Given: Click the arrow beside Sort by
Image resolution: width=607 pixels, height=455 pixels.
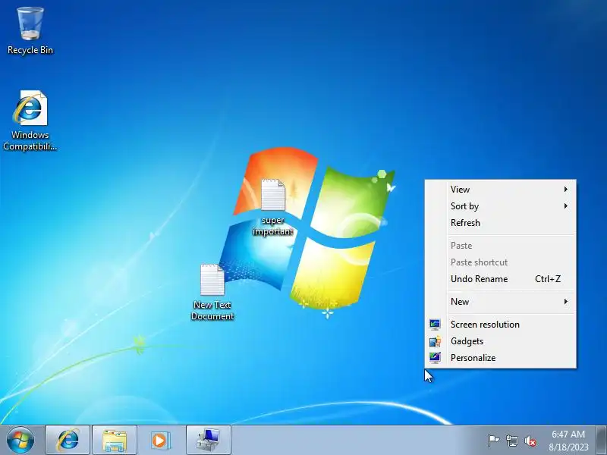Looking at the screenshot, I should click(565, 206).
